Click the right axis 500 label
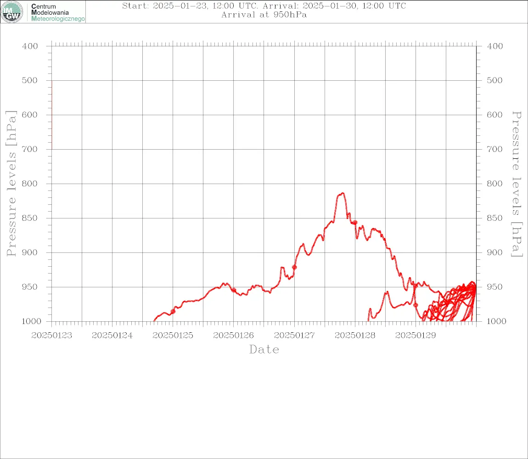Viewport: 528px width, 459px height. click(x=495, y=80)
